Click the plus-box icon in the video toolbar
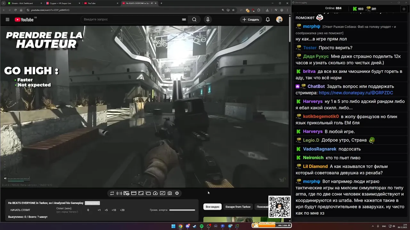Viewport: 410px width, 230px height. [x=162, y=193]
